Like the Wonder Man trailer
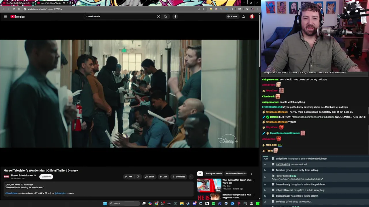Viewport: 369px width, 207px height. [128, 177]
